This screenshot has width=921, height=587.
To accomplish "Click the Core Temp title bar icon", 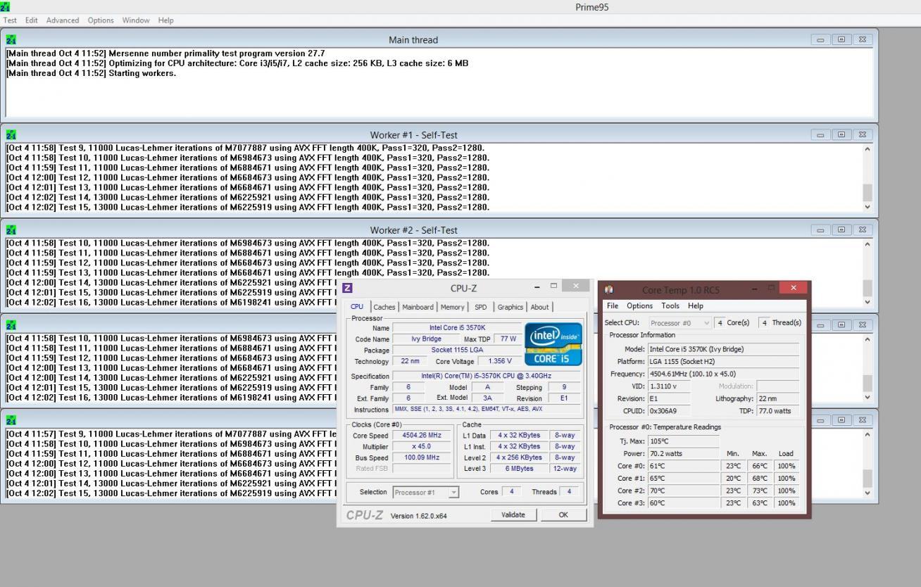I will [609, 289].
